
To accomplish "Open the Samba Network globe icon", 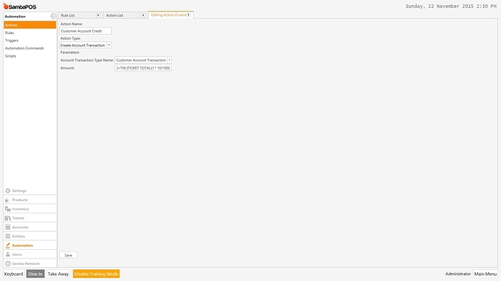I will 8,264.
